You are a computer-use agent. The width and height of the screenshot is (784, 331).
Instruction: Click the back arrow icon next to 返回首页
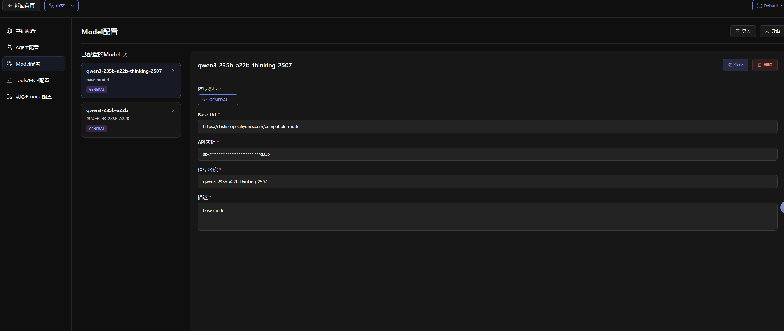coord(10,6)
